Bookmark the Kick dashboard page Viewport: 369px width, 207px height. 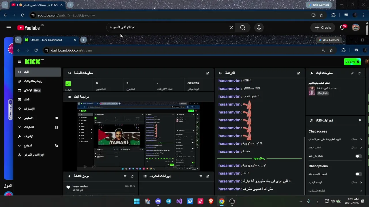[331, 50]
